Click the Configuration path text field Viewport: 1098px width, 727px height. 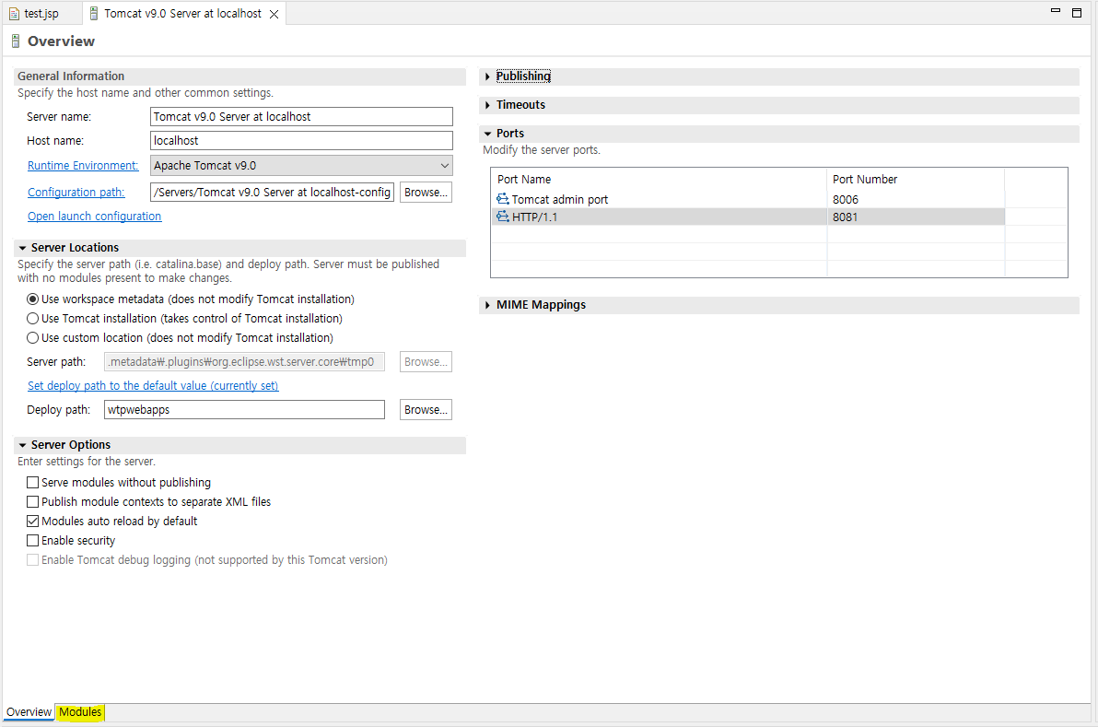tap(272, 193)
